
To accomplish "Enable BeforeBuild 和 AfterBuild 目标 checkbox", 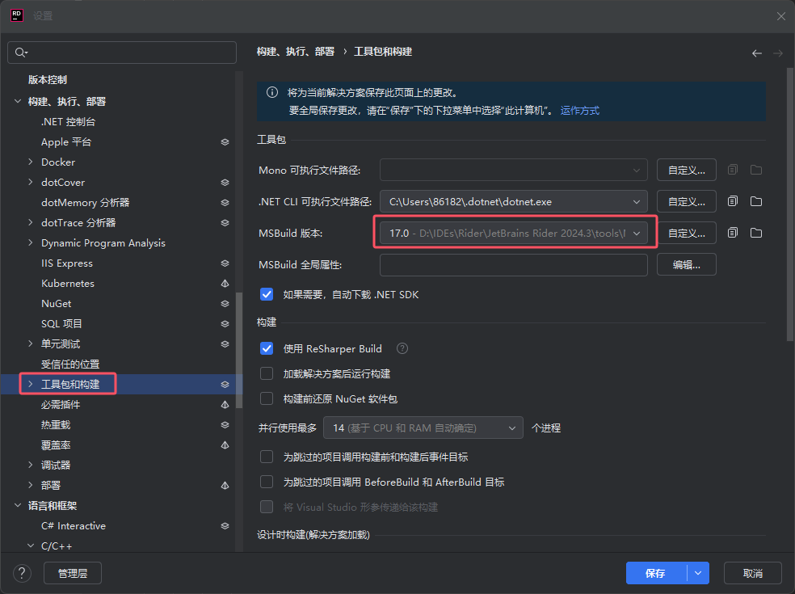I will [x=267, y=482].
